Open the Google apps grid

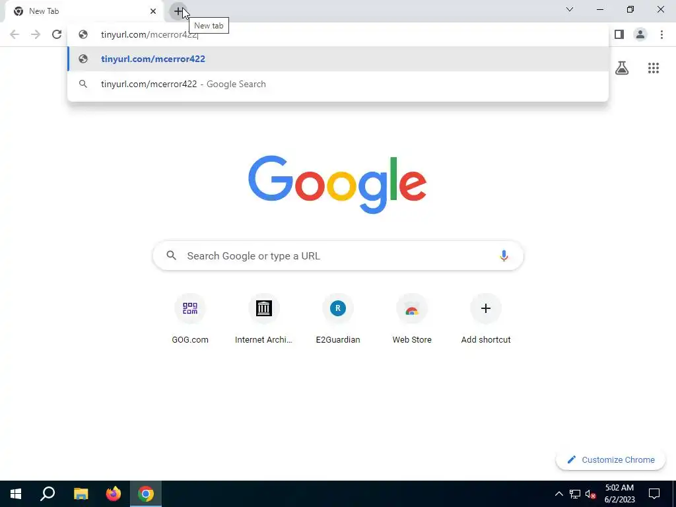tap(653, 68)
